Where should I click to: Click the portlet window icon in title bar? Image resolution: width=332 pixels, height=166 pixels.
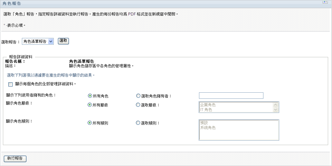tap(325, 2)
